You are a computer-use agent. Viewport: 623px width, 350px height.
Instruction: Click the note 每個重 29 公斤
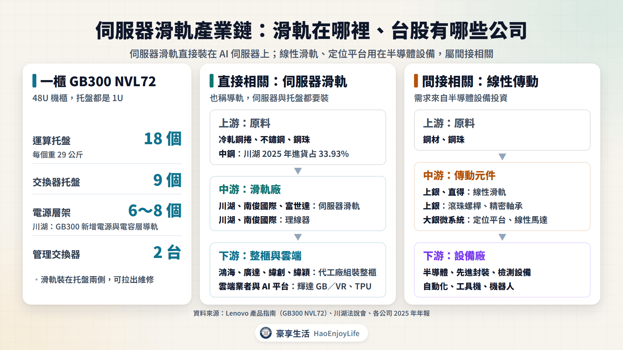coord(58,155)
